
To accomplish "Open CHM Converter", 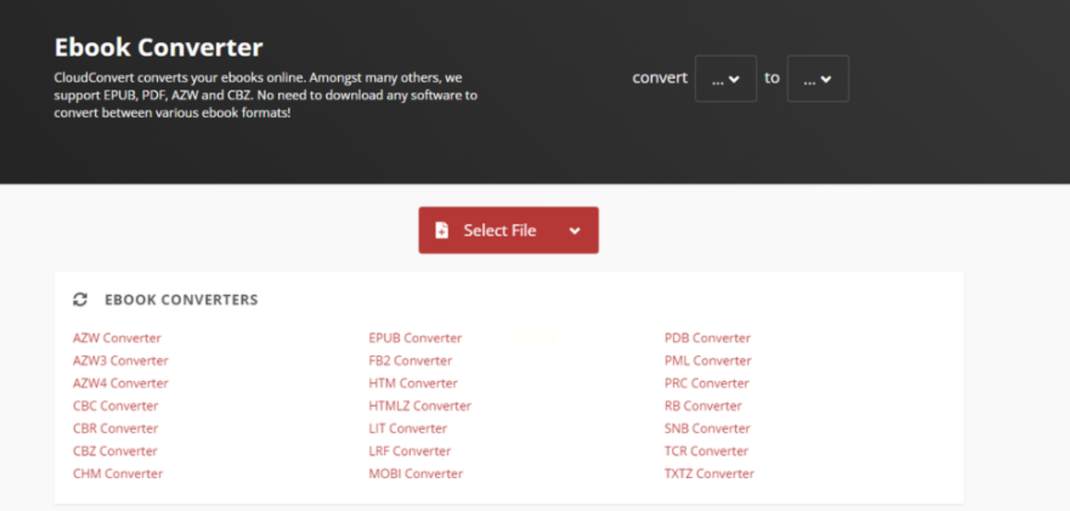I will click(118, 473).
